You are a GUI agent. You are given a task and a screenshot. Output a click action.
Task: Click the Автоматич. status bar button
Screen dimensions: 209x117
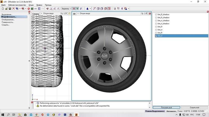[x=171, y=111]
